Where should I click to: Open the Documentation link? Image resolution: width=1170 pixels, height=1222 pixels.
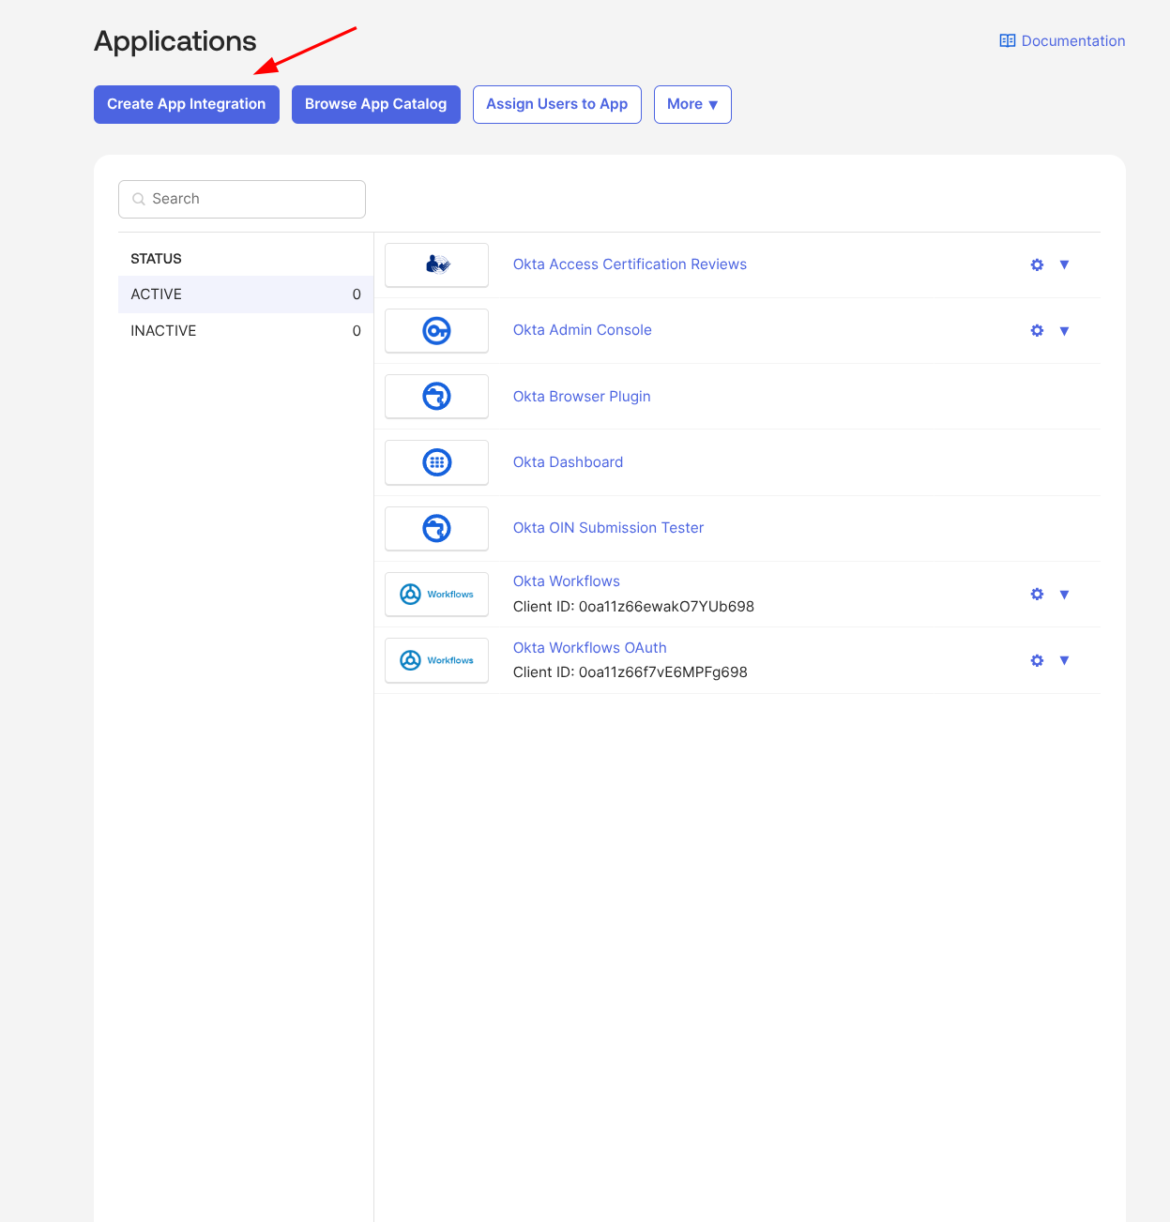click(1062, 41)
